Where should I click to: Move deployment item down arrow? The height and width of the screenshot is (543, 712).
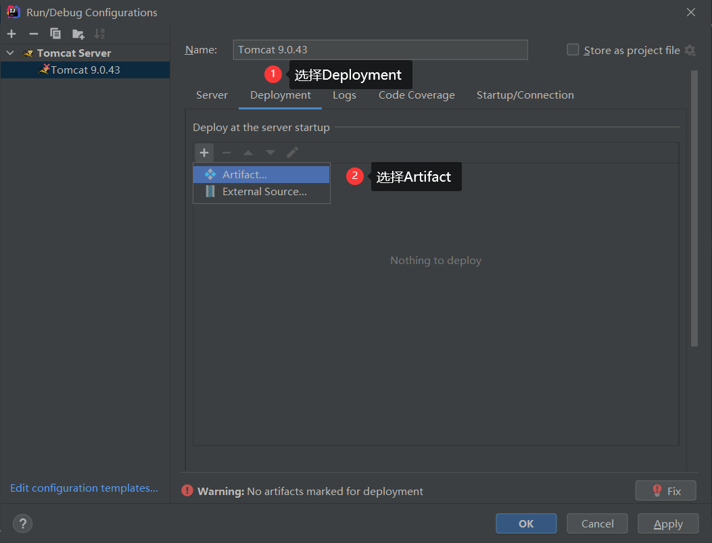tap(270, 153)
